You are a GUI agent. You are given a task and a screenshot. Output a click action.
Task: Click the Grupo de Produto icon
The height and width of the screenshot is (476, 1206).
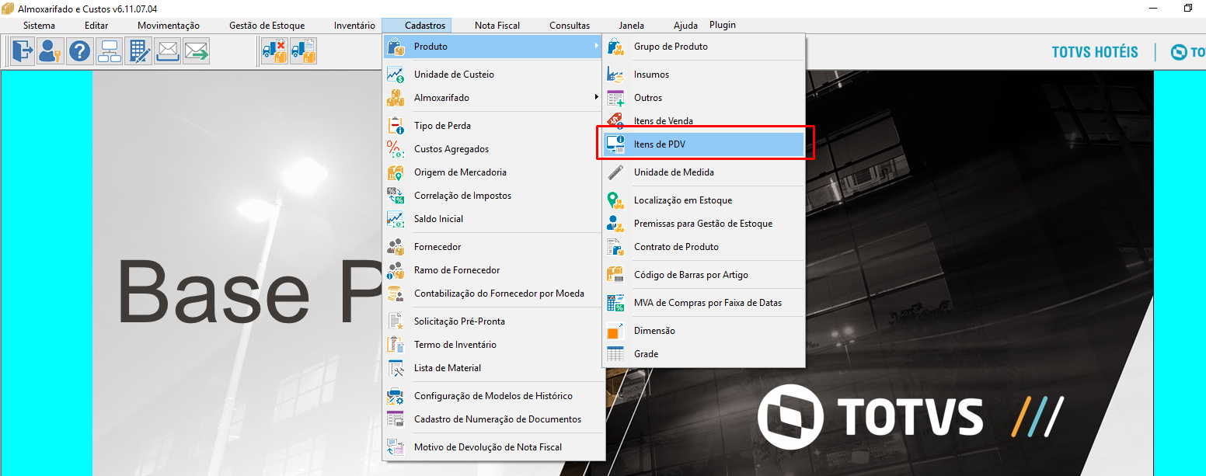(615, 47)
